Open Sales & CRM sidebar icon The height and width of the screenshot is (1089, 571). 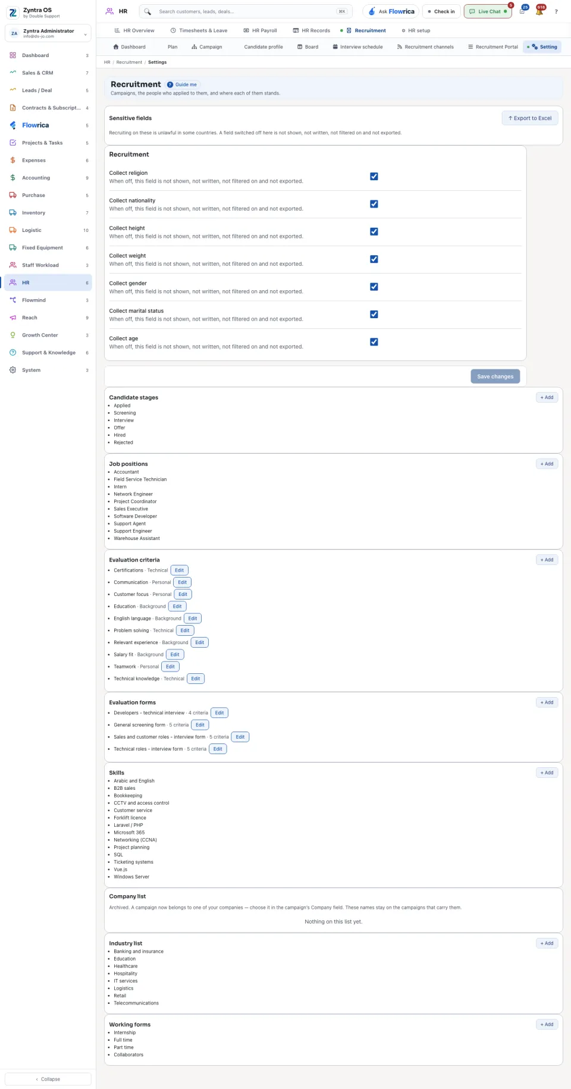[x=12, y=73]
